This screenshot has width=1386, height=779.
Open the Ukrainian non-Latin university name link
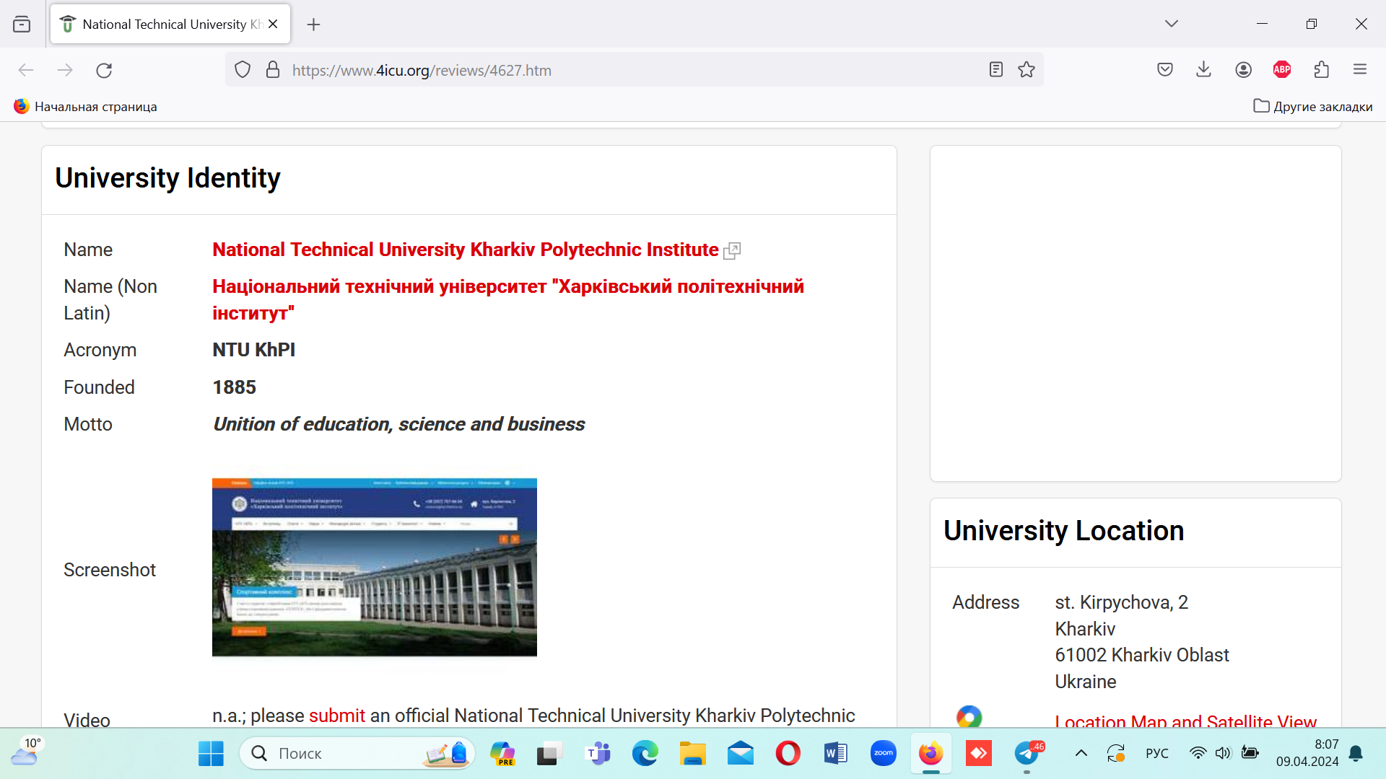click(x=508, y=299)
